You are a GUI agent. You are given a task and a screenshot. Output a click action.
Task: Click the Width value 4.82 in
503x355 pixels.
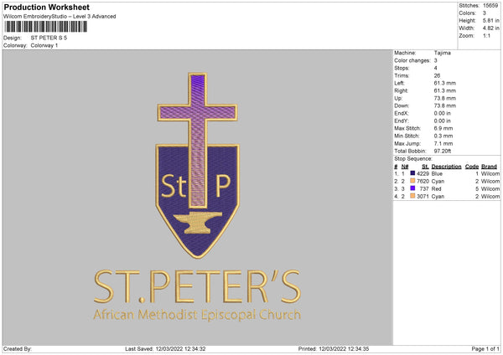(x=490, y=28)
